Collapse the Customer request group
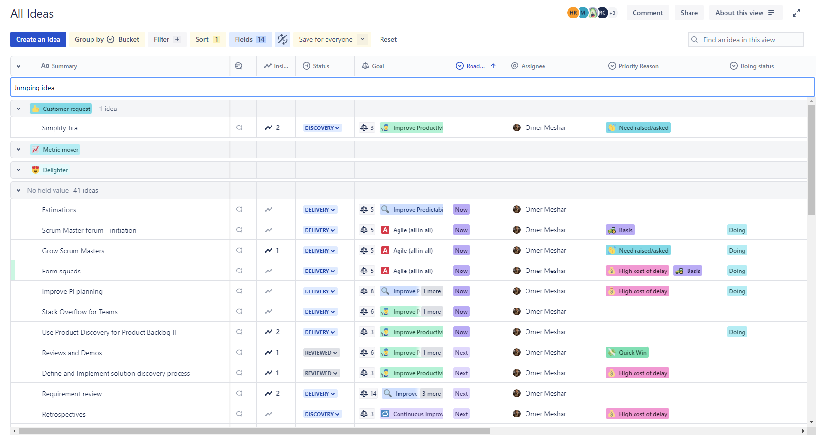Screen dimensions: 816x435 pyautogui.click(x=18, y=109)
